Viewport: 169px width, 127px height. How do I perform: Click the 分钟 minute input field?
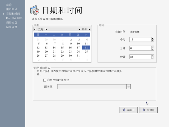[x=140, y=48]
